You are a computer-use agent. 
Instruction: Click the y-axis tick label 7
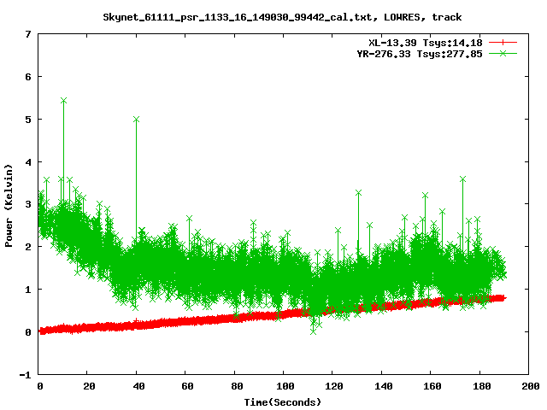point(29,34)
